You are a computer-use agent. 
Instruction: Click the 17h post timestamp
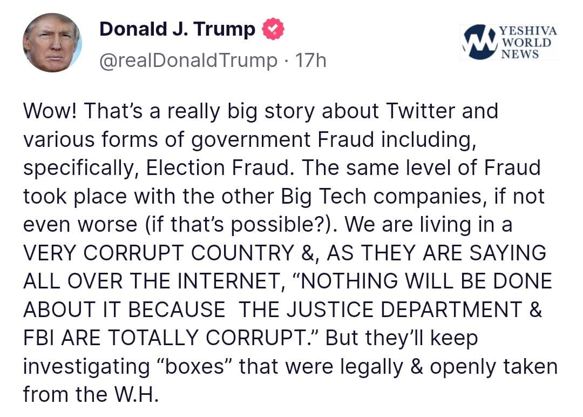[311, 60]
